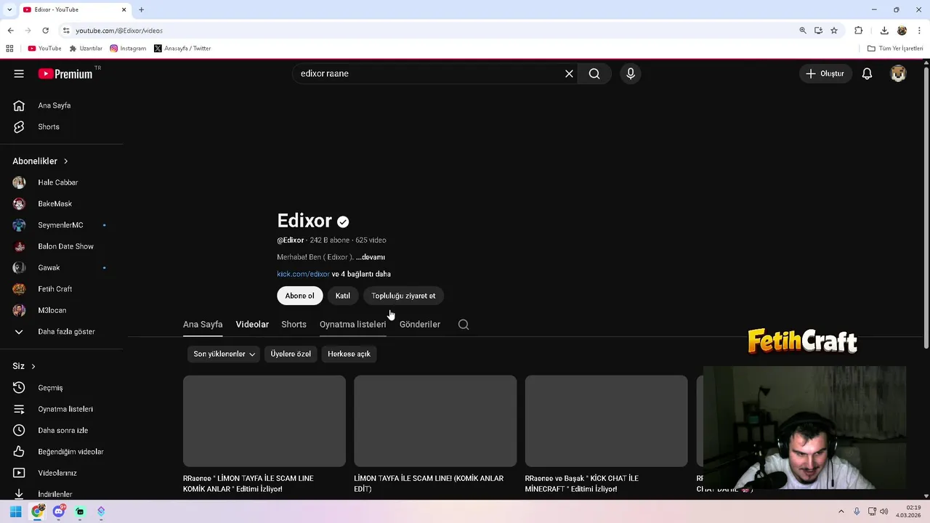This screenshot has width=930, height=523.
Task: Click the search field containing edixor raane
Action: pyautogui.click(x=429, y=73)
